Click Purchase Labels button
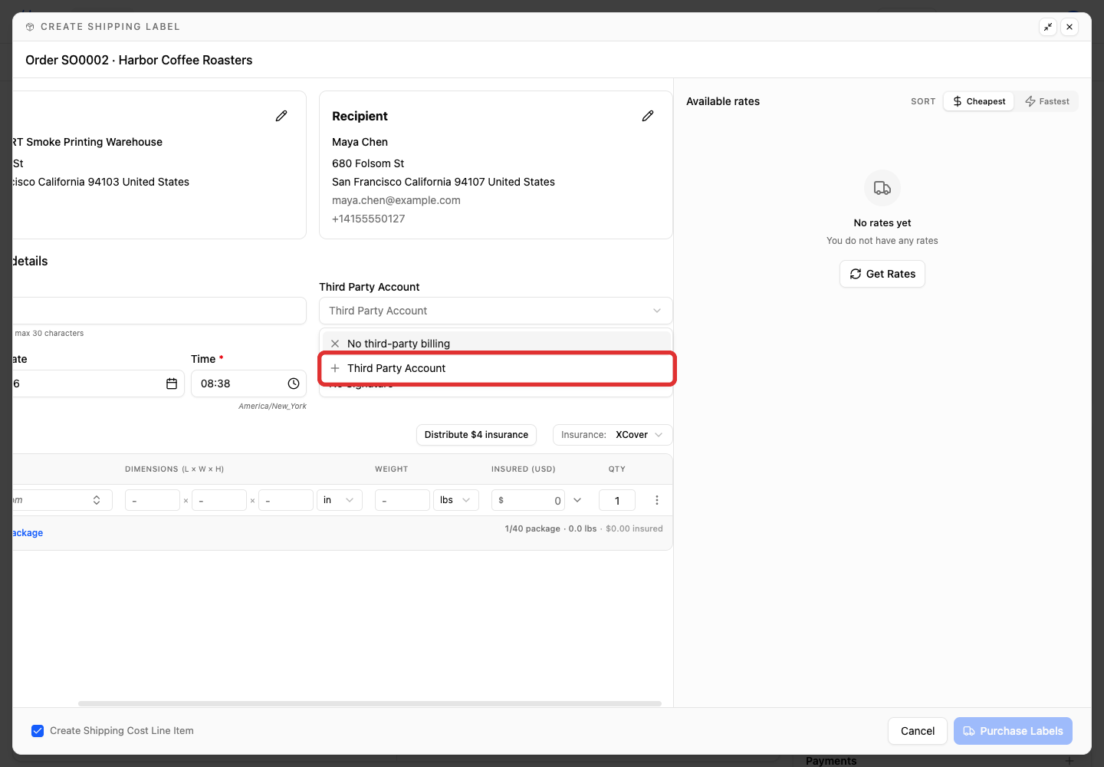Image resolution: width=1104 pixels, height=767 pixels. tap(1013, 731)
